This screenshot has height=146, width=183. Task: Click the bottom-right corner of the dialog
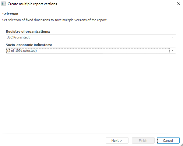coord(181,144)
